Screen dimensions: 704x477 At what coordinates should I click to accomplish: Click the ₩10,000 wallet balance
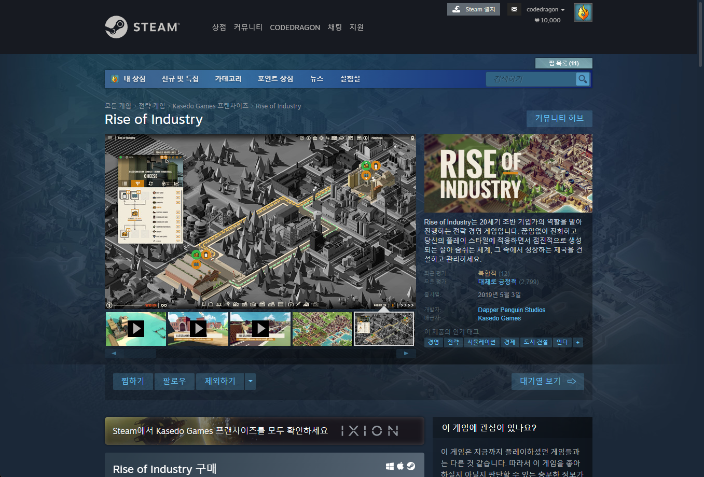547,20
